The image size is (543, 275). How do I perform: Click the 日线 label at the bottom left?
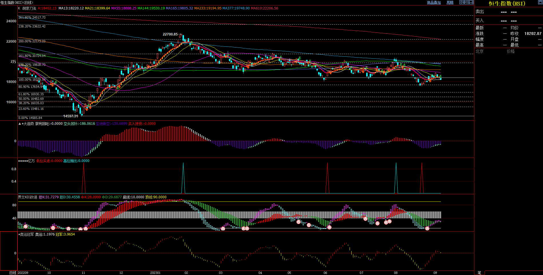[x=13, y=273]
